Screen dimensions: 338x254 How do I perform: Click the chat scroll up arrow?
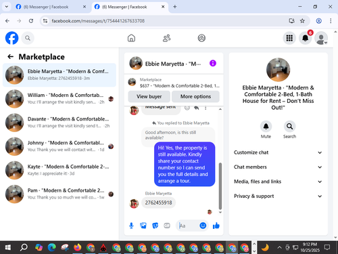click(220, 109)
